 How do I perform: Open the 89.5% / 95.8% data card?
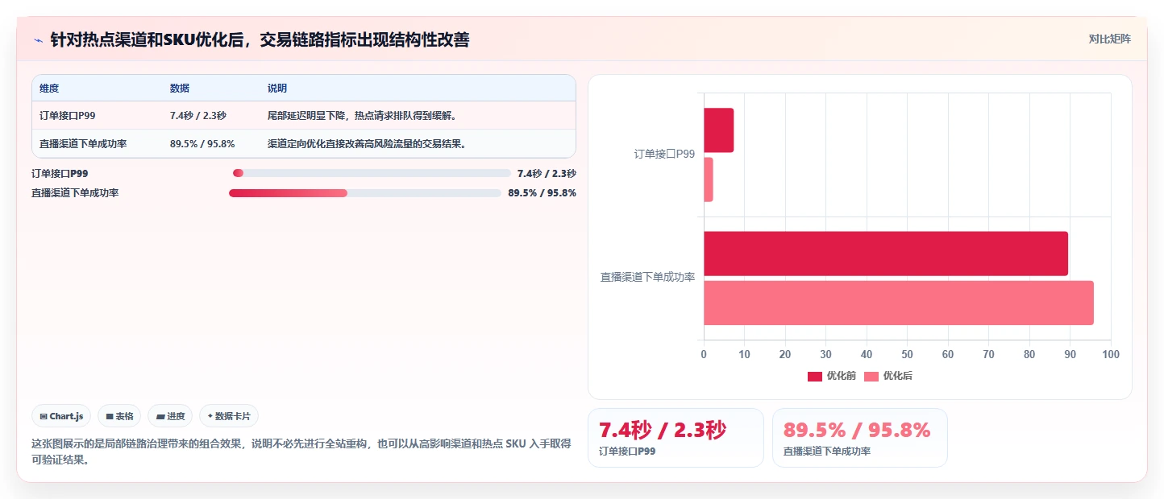point(860,438)
